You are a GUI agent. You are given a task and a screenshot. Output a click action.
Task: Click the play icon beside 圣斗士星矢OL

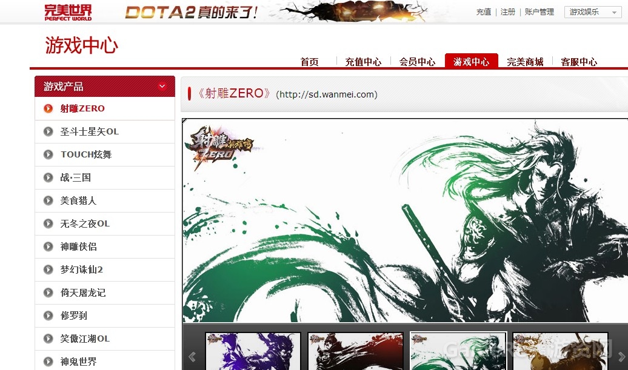point(48,131)
